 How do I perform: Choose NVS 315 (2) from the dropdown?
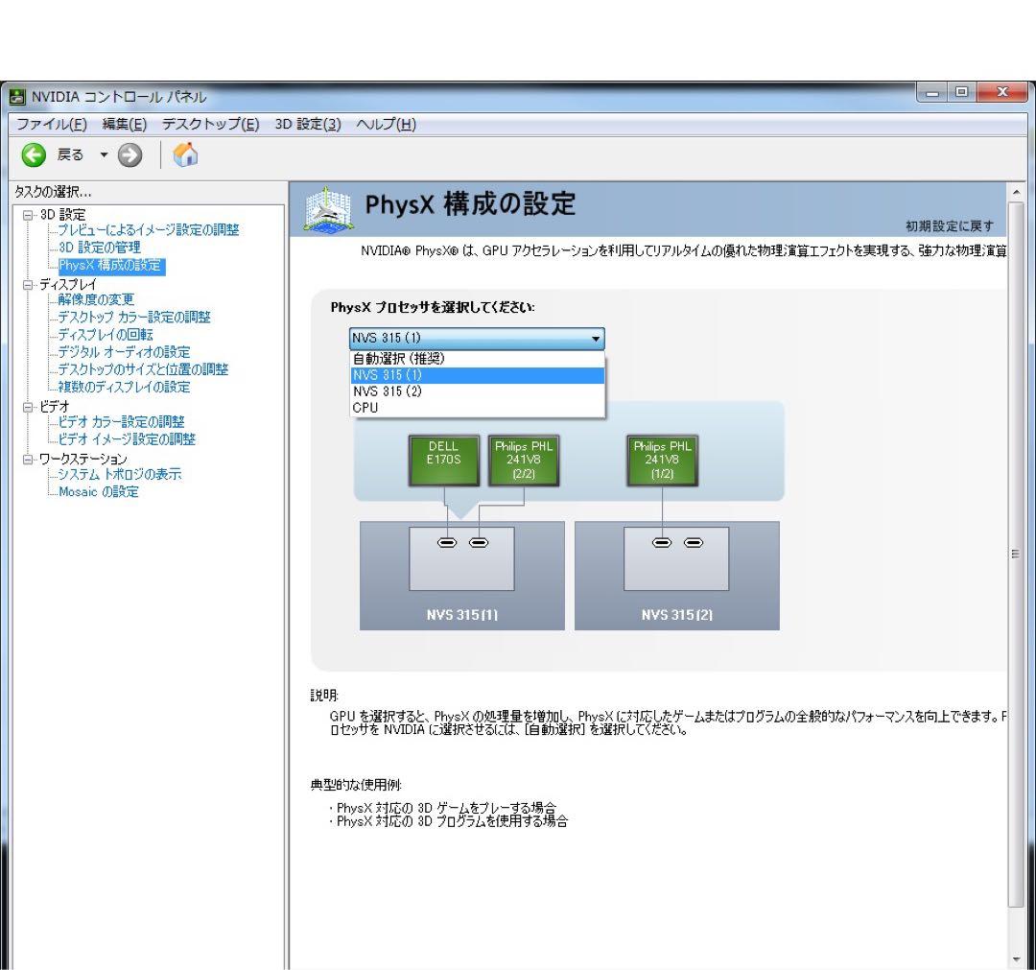pos(477,391)
